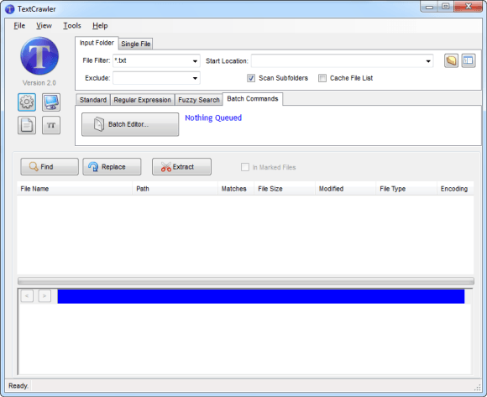The image size is (487, 397).
Task: Expand the Exclude dropdown list
Action: coord(195,78)
